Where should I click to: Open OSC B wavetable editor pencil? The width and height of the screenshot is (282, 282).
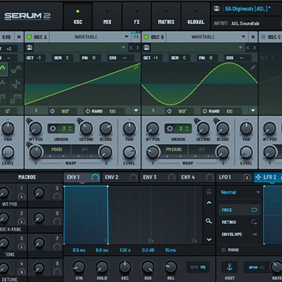point(253,68)
